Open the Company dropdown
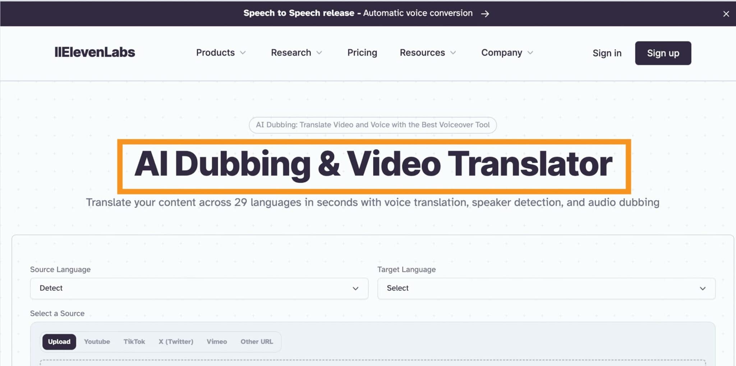This screenshot has width=736, height=366. (506, 53)
